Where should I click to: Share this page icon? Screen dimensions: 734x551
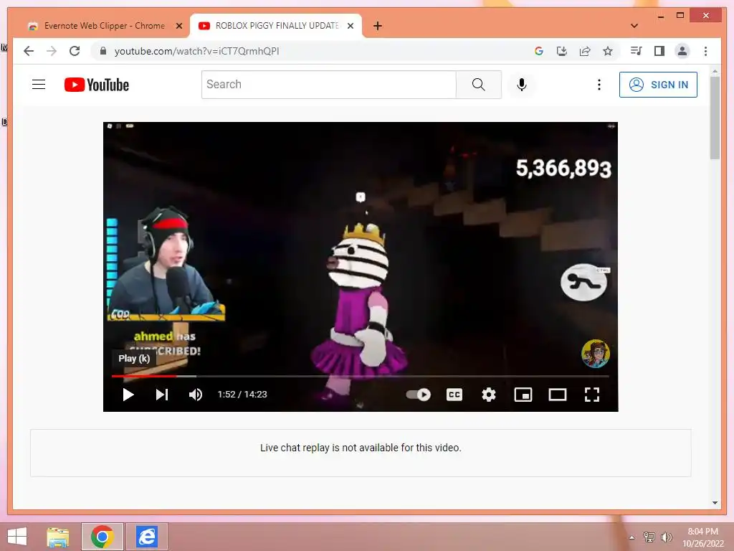click(585, 51)
